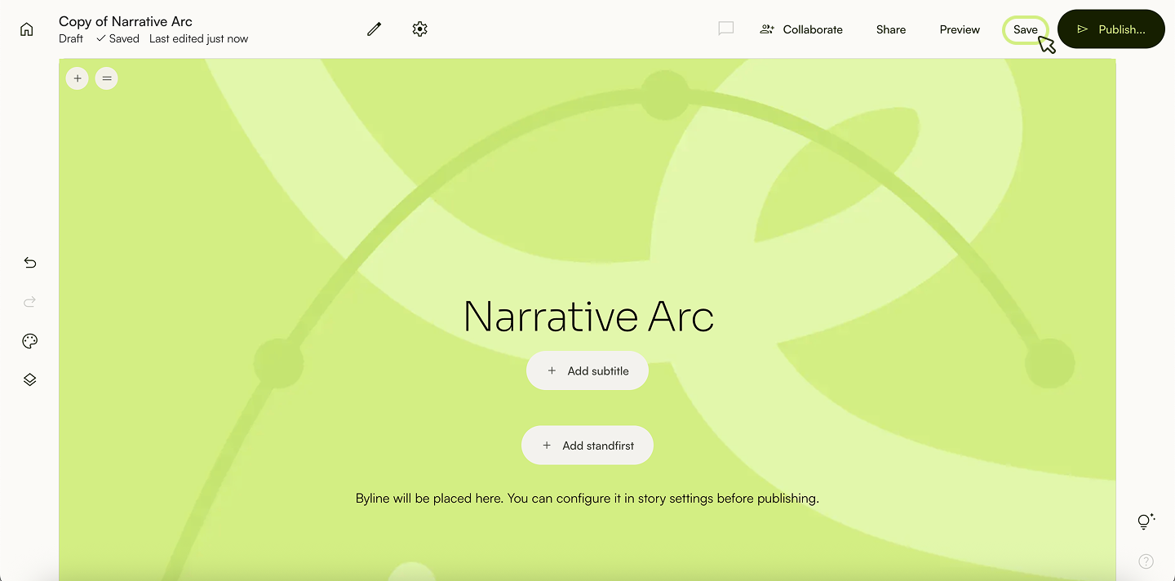1175x581 pixels.
Task: Redo the last undone edit
Action: 30,302
